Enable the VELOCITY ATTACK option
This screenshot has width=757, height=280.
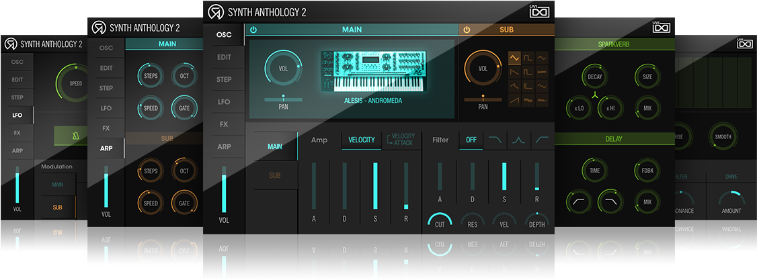401,140
